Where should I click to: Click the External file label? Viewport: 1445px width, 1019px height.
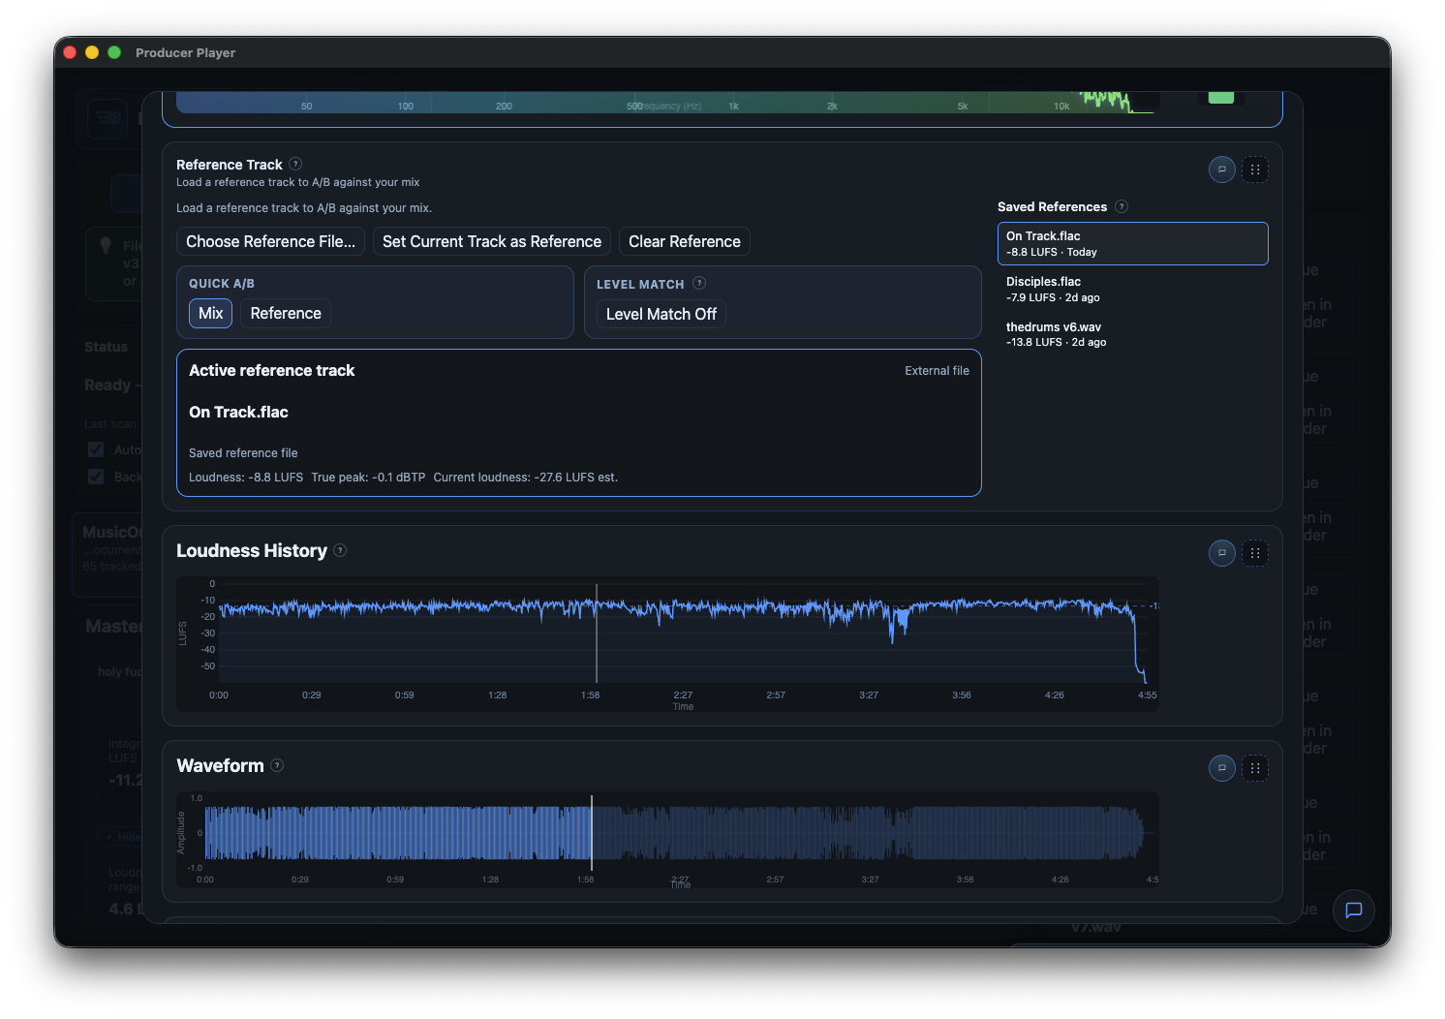click(937, 371)
